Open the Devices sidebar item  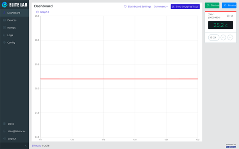(x=14, y=20)
